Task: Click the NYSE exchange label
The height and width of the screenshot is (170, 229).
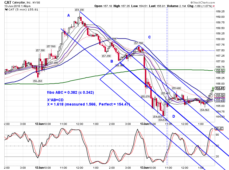Action: point(36,3)
